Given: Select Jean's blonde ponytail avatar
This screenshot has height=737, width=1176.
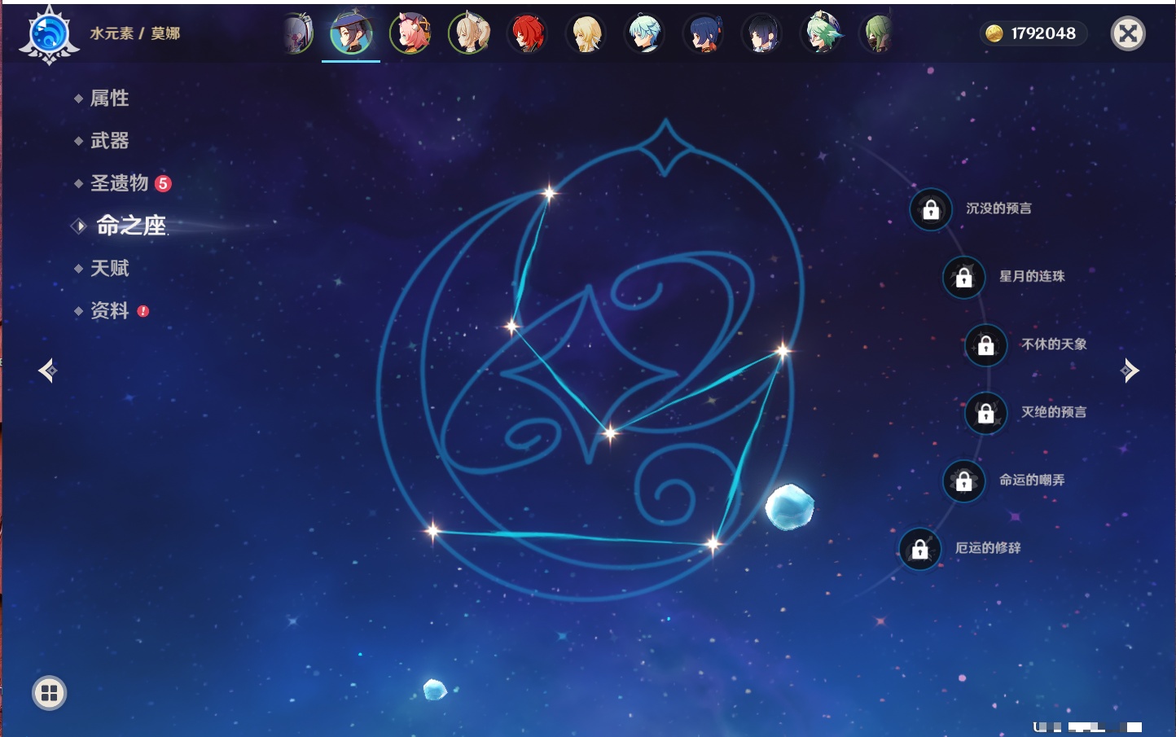Looking at the screenshot, I should pos(469,33).
